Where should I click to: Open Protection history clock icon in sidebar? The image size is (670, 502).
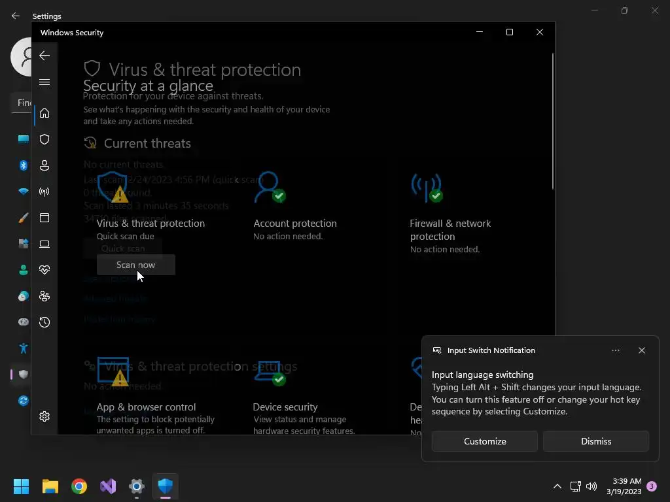pyautogui.click(x=44, y=322)
